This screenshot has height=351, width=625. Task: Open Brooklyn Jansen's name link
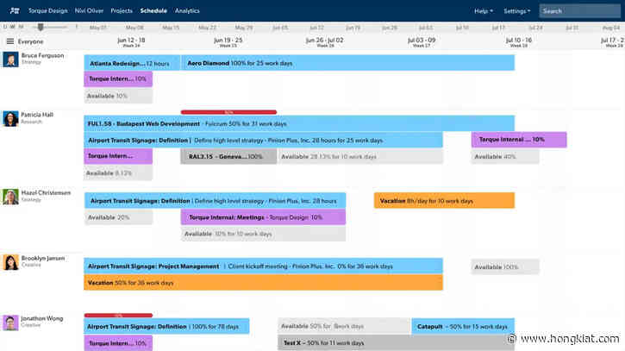tap(42, 258)
